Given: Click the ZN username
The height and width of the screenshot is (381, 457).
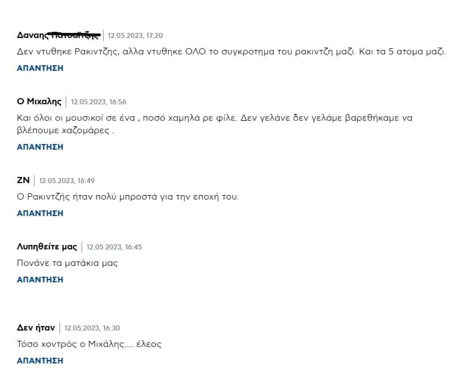Looking at the screenshot, I should [23, 180].
